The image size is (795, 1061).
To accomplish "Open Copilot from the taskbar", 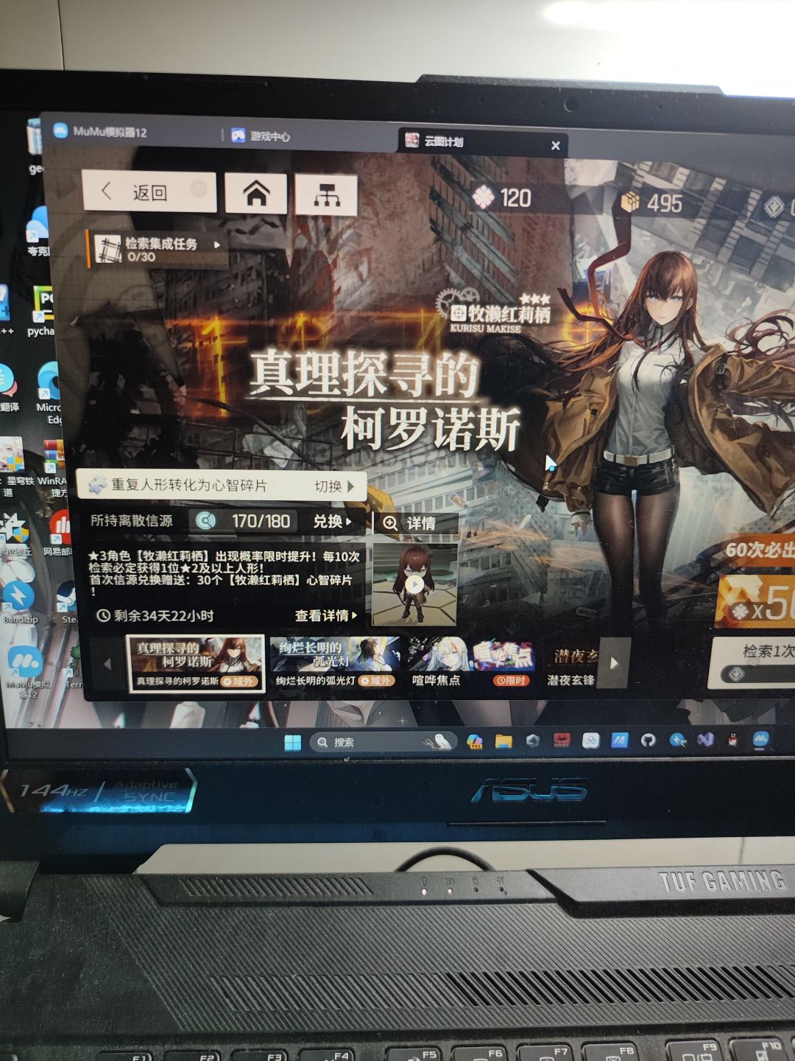I will coord(474,741).
